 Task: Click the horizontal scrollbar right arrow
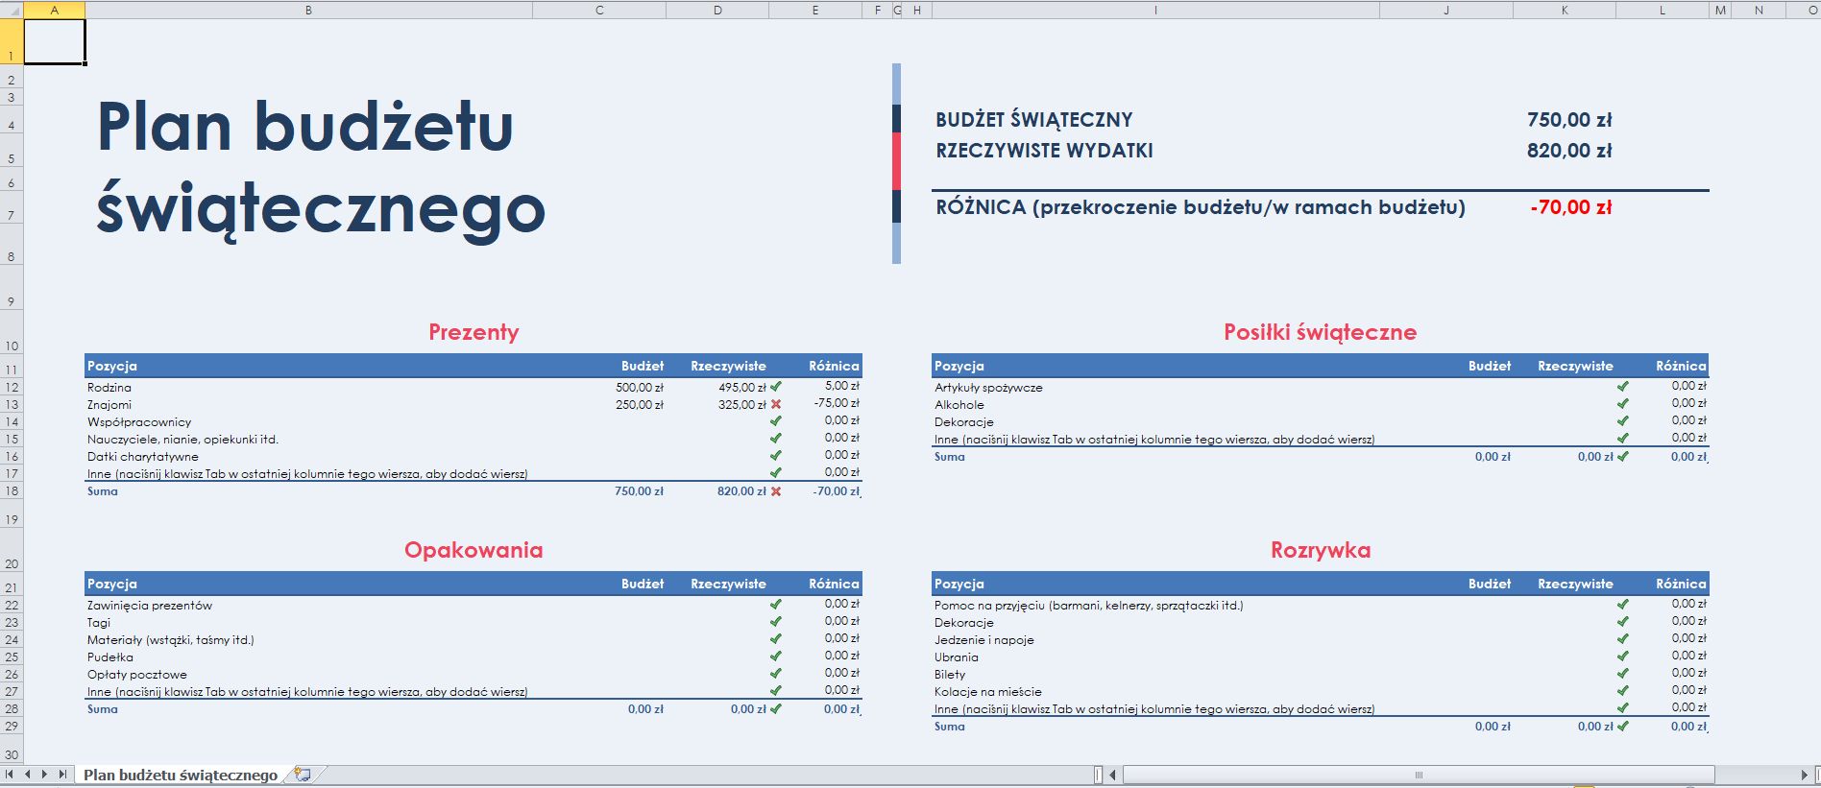tap(1804, 775)
